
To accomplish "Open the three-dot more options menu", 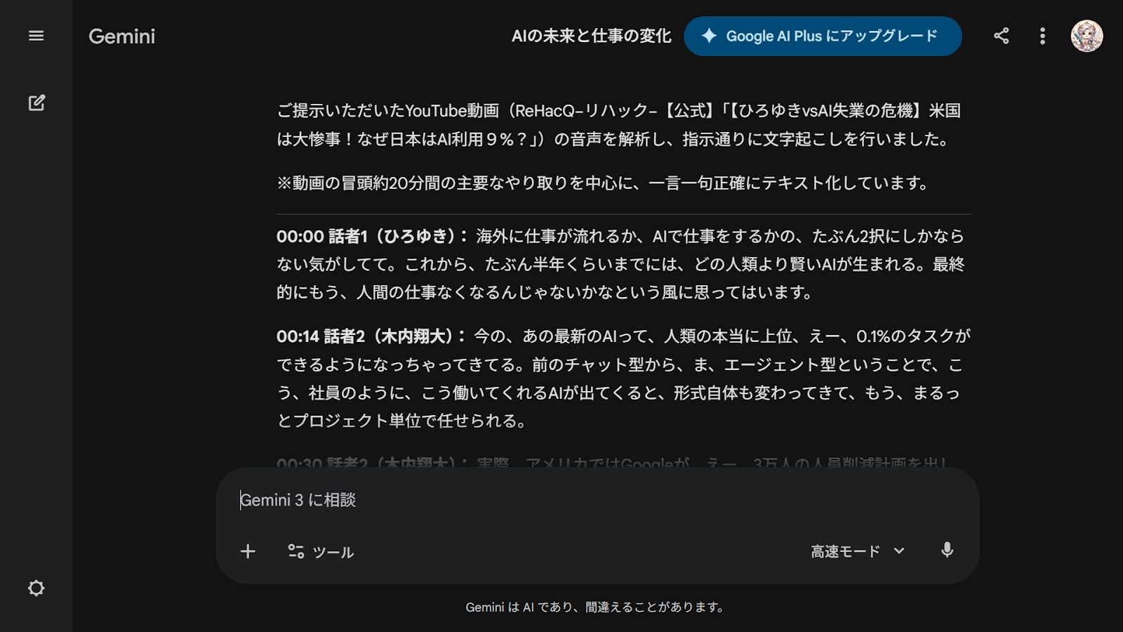I will tap(1042, 36).
